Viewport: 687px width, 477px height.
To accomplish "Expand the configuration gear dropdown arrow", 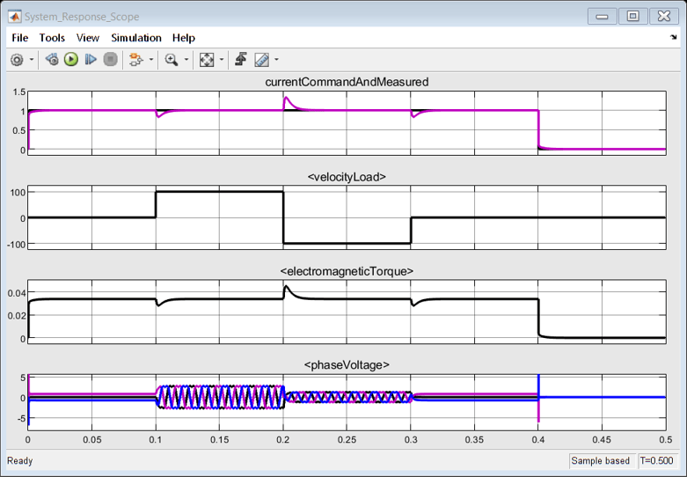I will tap(32, 60).
